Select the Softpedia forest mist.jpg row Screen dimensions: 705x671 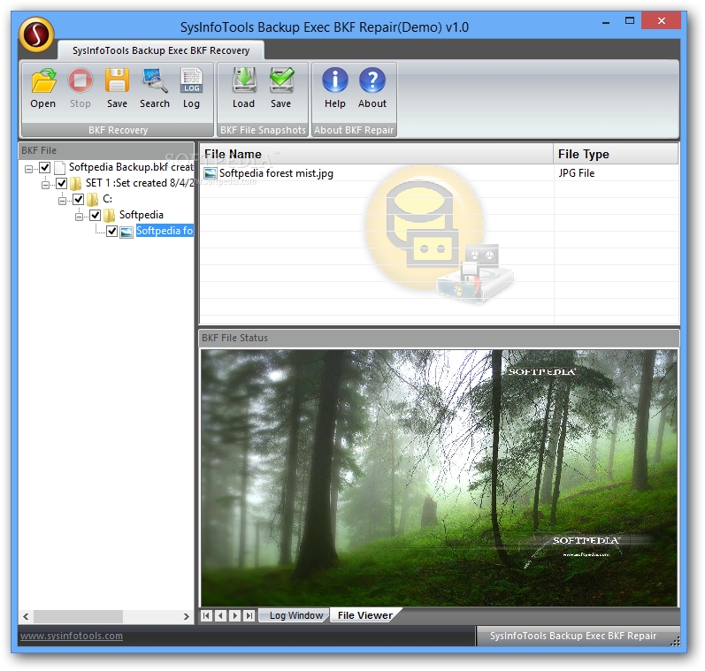[x=439, y=173]
